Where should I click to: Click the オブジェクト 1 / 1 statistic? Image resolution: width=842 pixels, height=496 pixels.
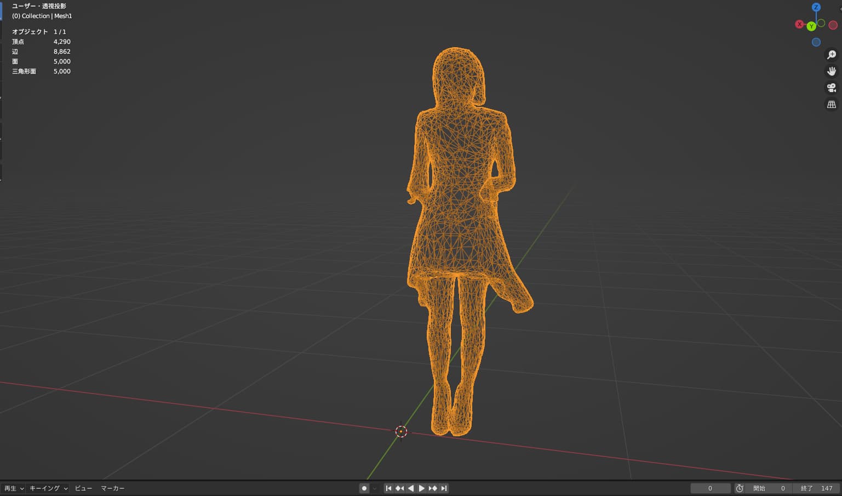tap(39, 32)
